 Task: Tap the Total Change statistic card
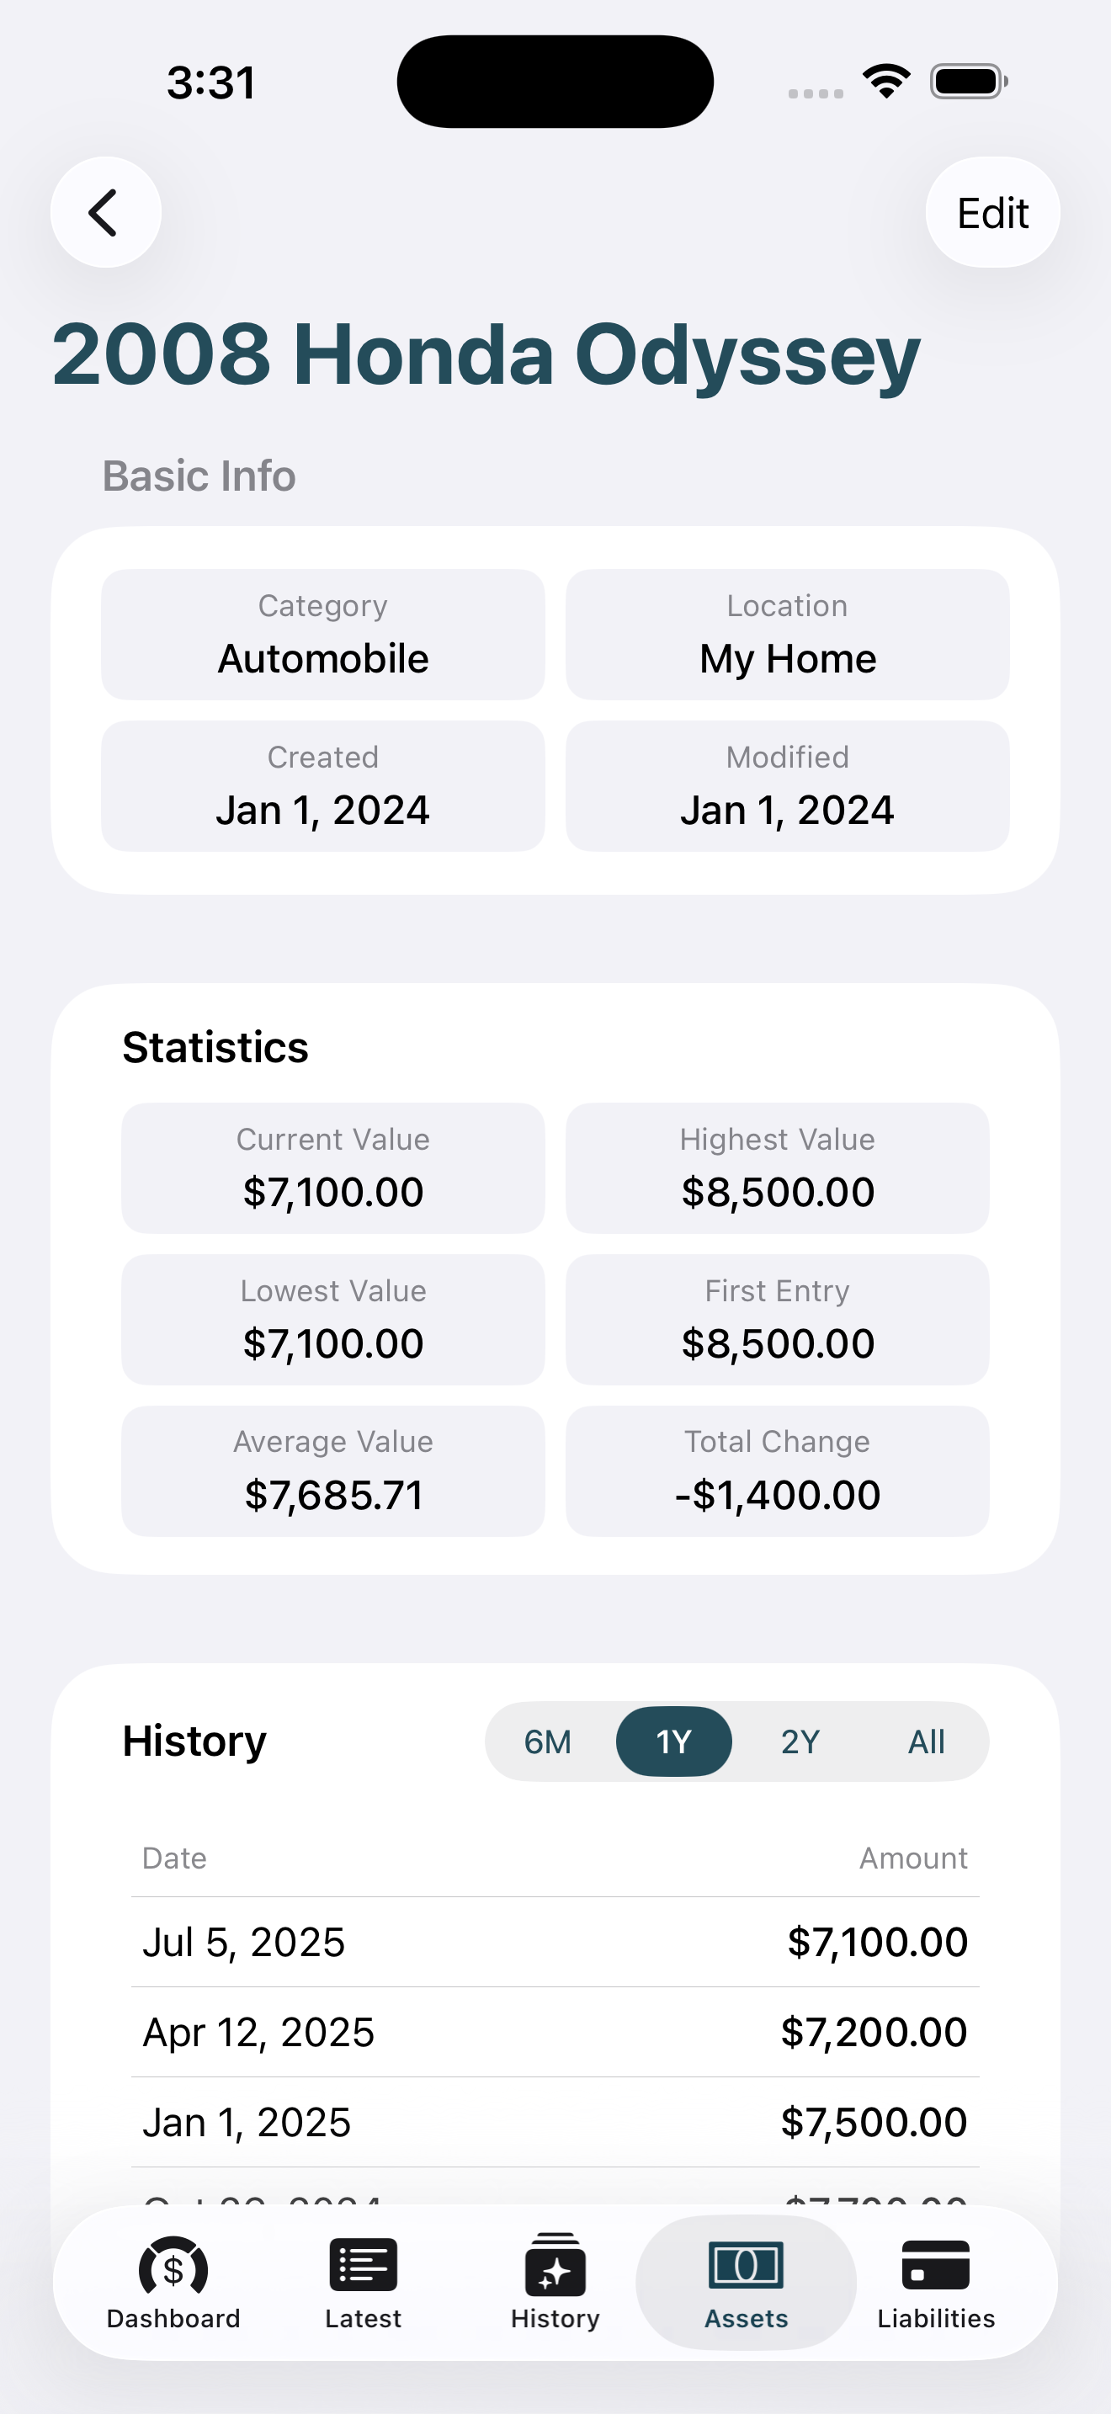pos(777,1470)
